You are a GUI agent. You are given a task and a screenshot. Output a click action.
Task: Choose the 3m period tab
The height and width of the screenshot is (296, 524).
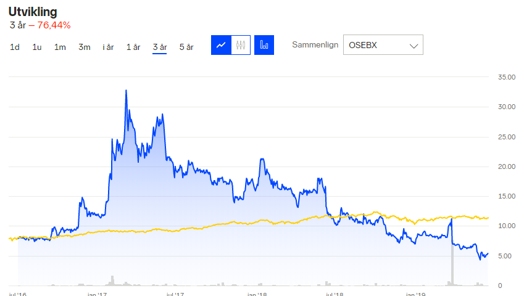(x=85, y=47)
